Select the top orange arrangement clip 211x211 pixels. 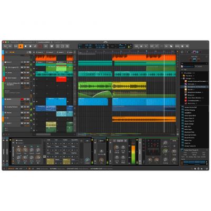click(x=144, y=57)
